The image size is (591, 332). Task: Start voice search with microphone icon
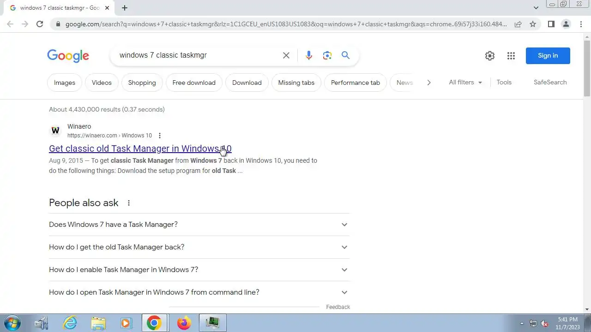point(309,55)
